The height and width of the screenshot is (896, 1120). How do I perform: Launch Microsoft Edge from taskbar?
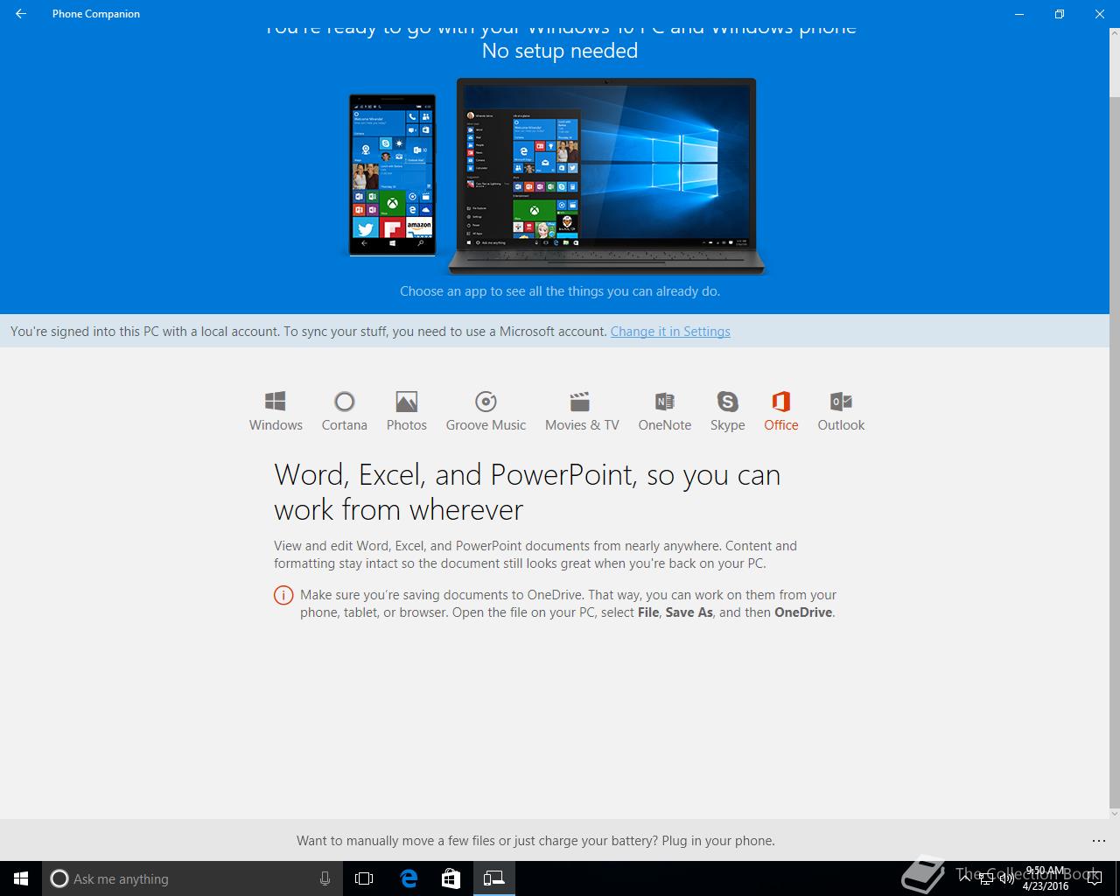coord(409,878)
